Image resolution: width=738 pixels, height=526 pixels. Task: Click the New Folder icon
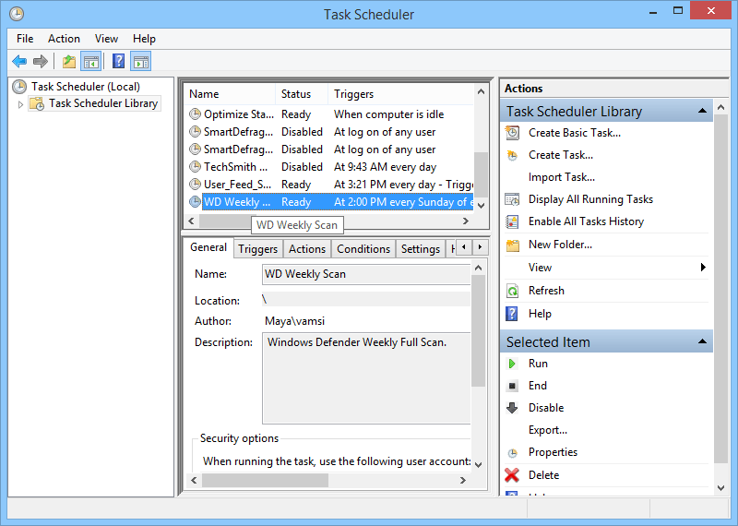click(x=512, y=245)
